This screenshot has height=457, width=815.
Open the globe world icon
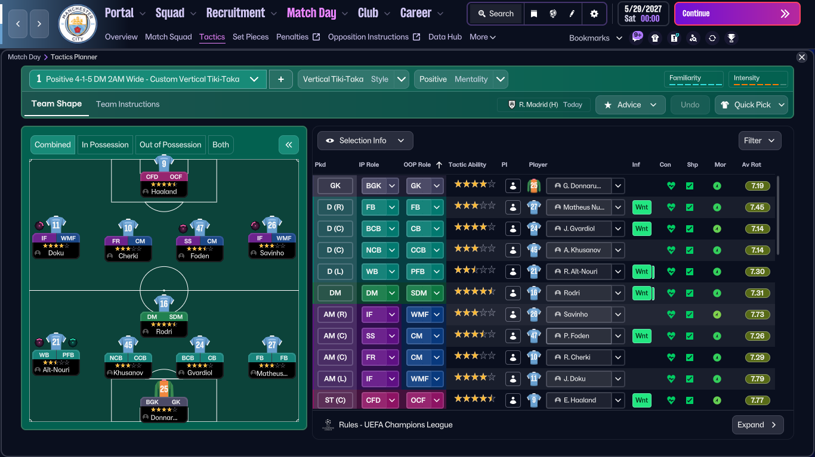pos(553,14)
